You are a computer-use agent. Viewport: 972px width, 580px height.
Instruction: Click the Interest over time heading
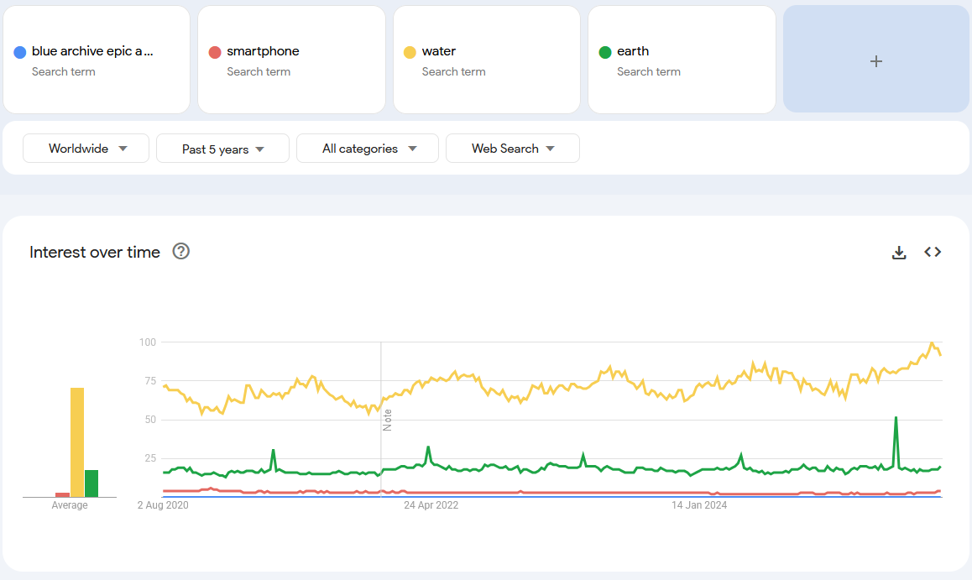coord(95,252)
